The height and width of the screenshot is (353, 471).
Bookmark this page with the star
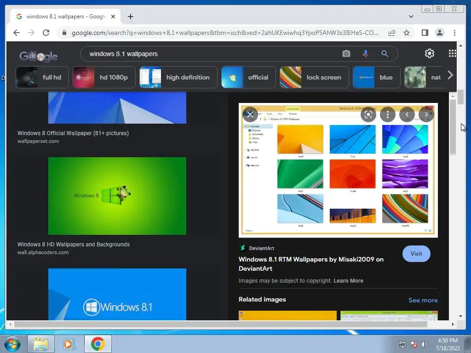pos(407,33)
